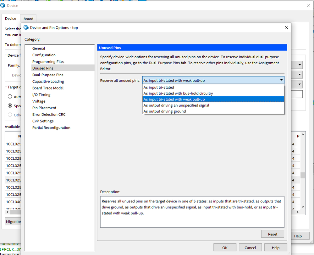Cancel the Device and Pin Options dialog
Screen dimensions: 314x255
point(250,247)
